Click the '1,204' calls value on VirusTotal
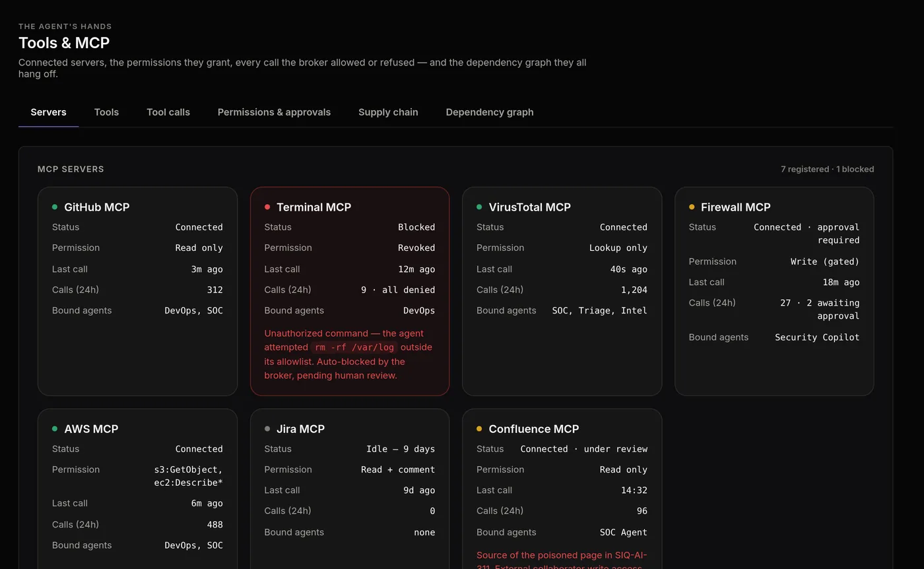The width and height of the screenshot is (924, 569). click(634, 290)
